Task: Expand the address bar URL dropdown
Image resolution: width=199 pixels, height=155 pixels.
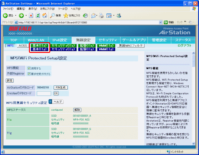Action: point(160,22)
